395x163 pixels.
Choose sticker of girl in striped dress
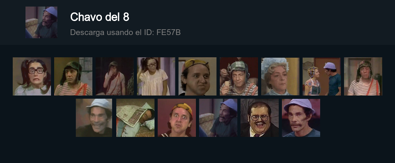(156, 76)
